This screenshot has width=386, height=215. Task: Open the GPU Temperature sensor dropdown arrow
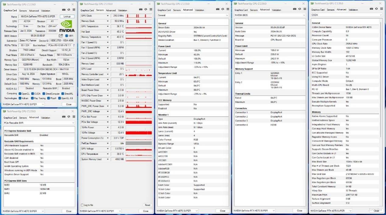107,26
